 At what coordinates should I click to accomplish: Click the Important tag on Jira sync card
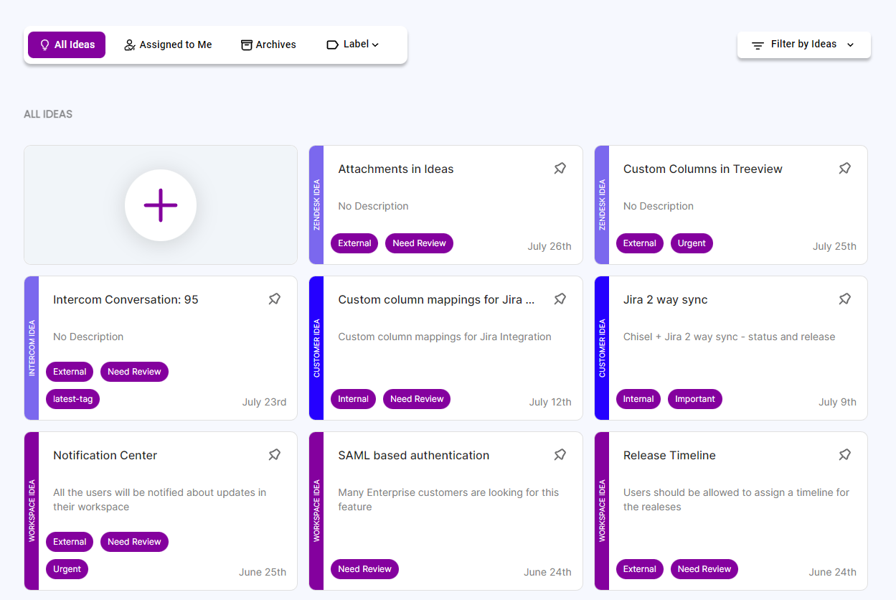[x=694, y=399]
